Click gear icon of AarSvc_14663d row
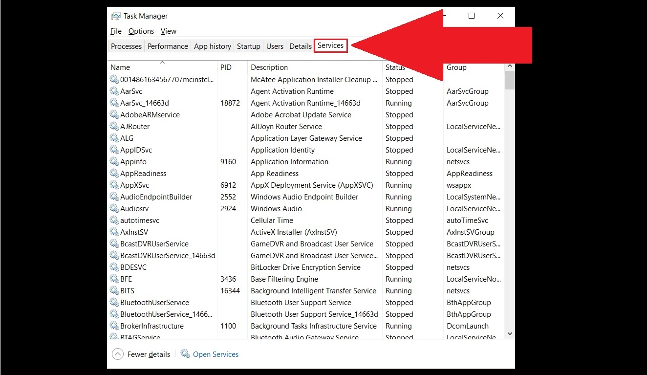Image resolution: width=647 pixels, height=375 pixels. pyautogui.click(x=114, y=103)
